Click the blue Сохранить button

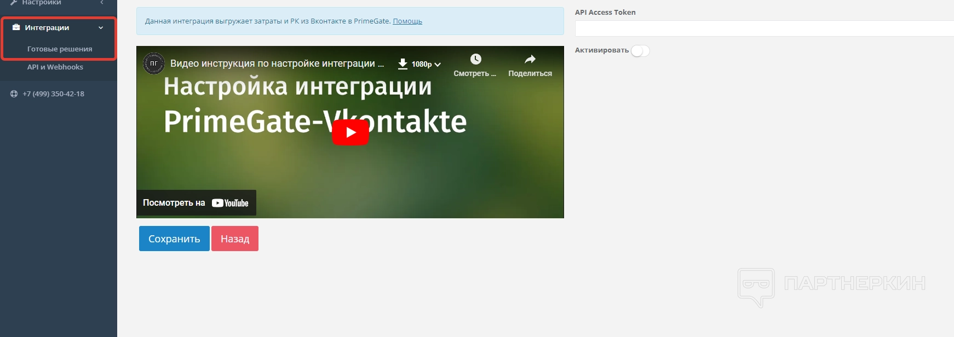174,239
